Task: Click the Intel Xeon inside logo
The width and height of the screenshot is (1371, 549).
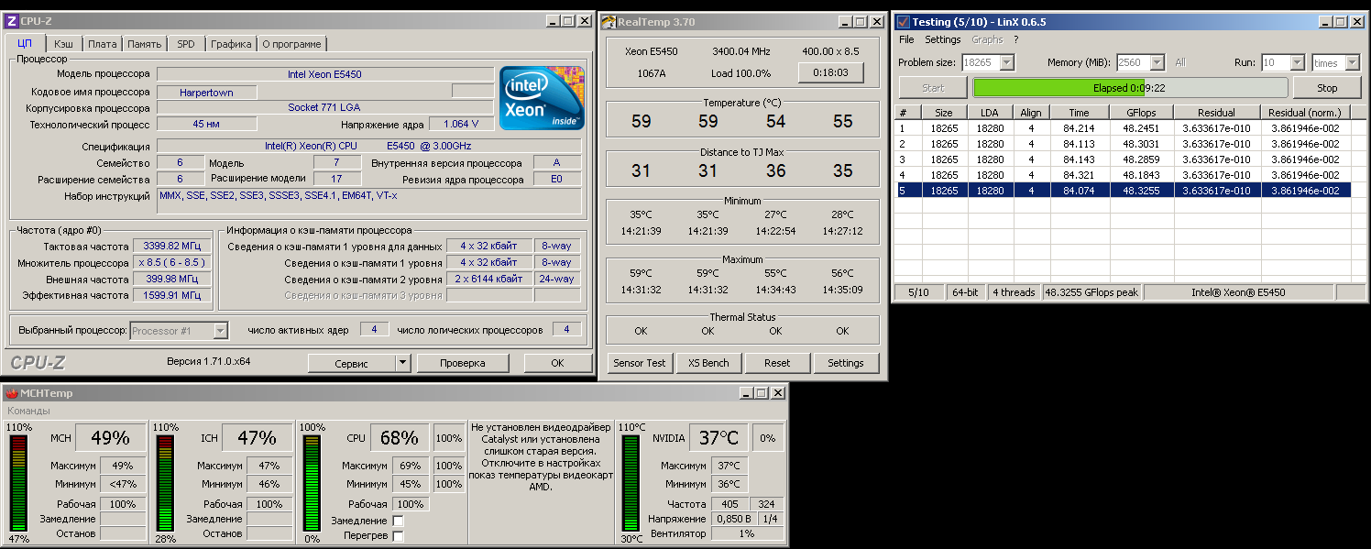Action: (542, 98)
